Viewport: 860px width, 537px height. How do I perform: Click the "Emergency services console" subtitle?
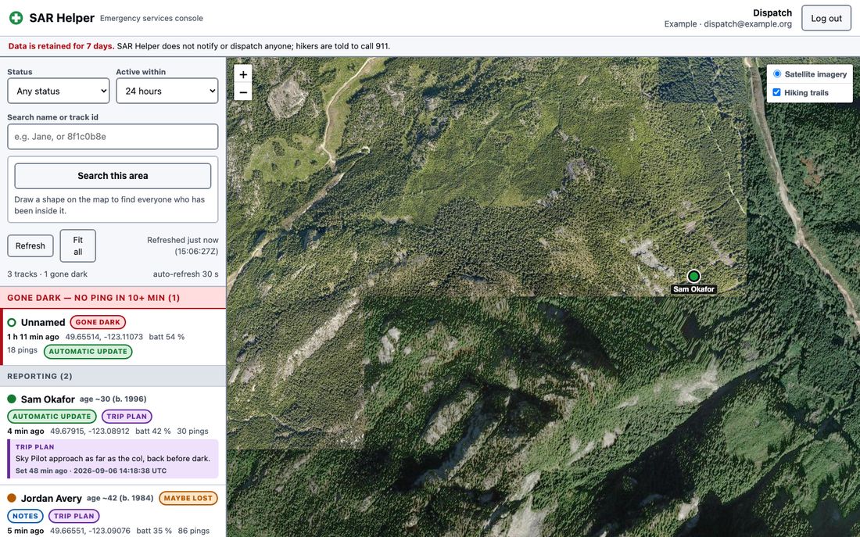(152, 18)
